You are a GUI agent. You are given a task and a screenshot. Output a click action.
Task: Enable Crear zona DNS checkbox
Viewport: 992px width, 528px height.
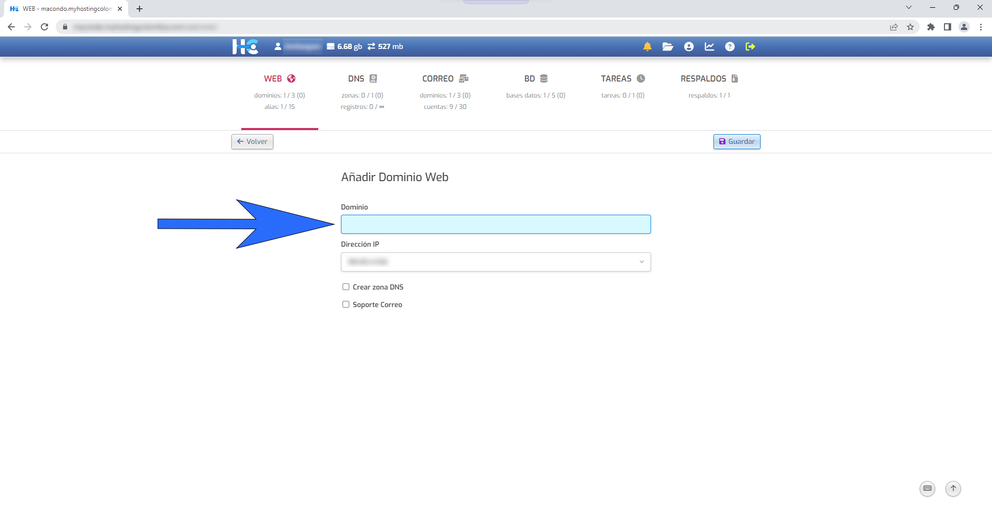point(346,287)
